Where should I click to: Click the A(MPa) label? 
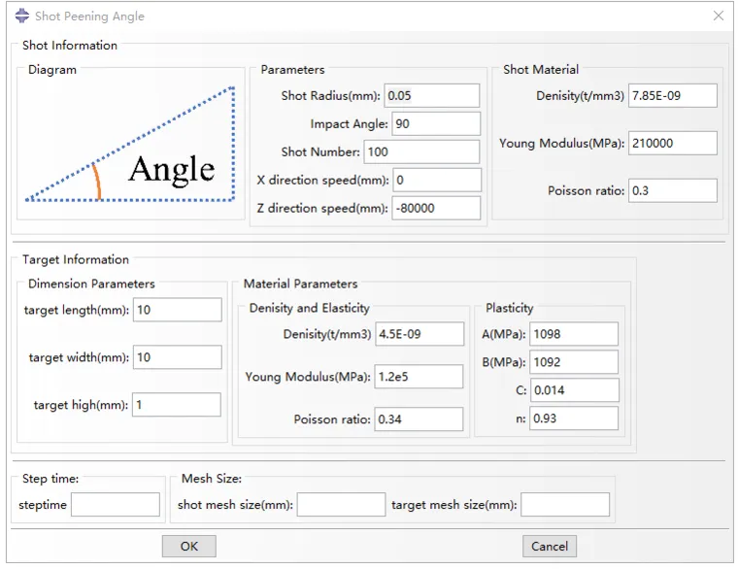click(504, 334)
